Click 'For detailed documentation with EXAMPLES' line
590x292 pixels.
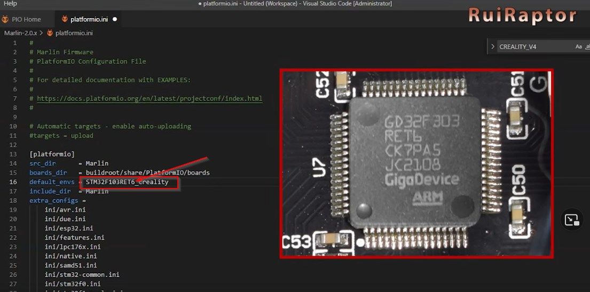point(110,80)
